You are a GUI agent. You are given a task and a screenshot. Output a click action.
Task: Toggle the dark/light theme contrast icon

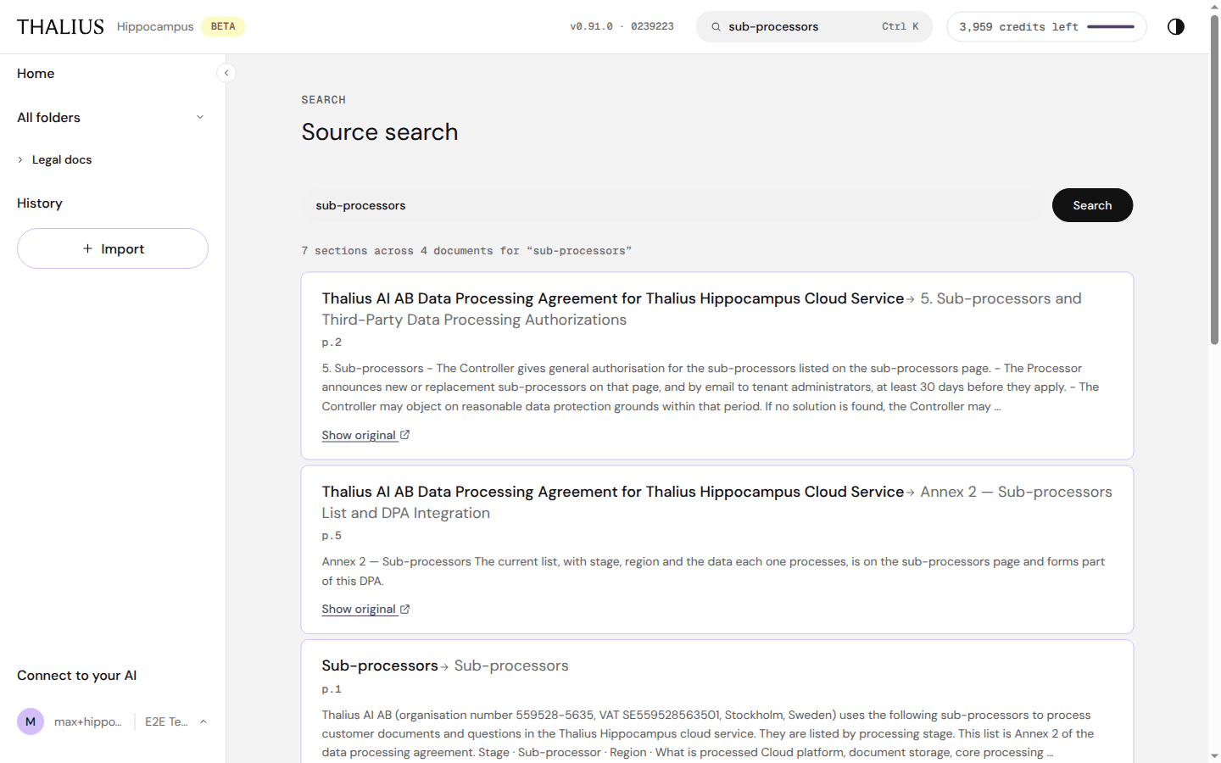coord(1176,26)
